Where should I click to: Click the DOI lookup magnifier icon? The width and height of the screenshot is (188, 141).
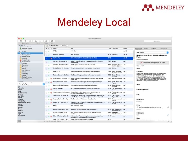[x=168, y=115]
